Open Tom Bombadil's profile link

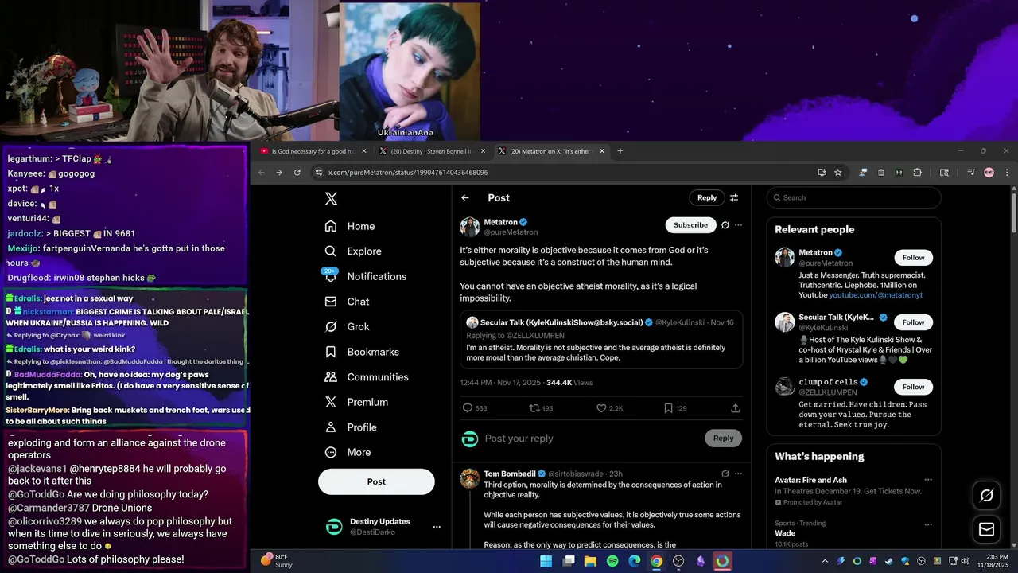[x=509, y=474]
